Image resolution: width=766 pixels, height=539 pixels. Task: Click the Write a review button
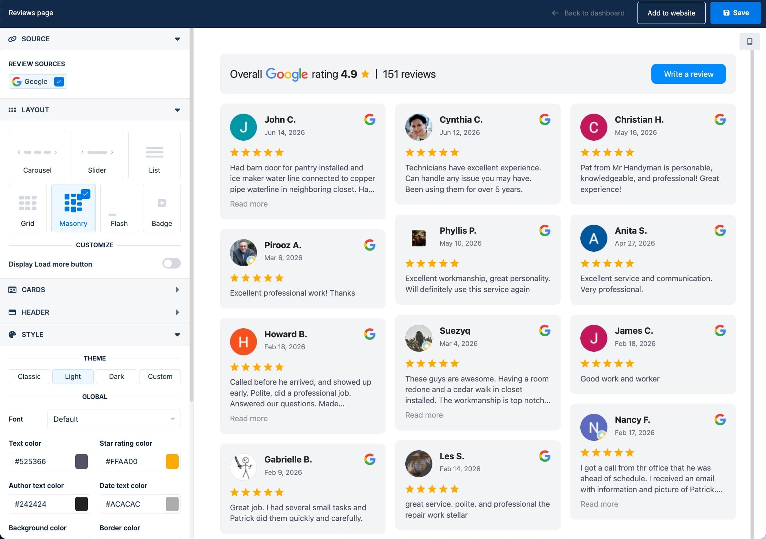688,74
